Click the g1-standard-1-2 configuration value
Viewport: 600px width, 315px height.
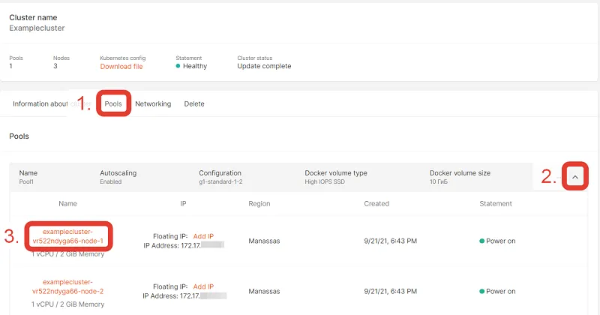(x=220, y=181)
